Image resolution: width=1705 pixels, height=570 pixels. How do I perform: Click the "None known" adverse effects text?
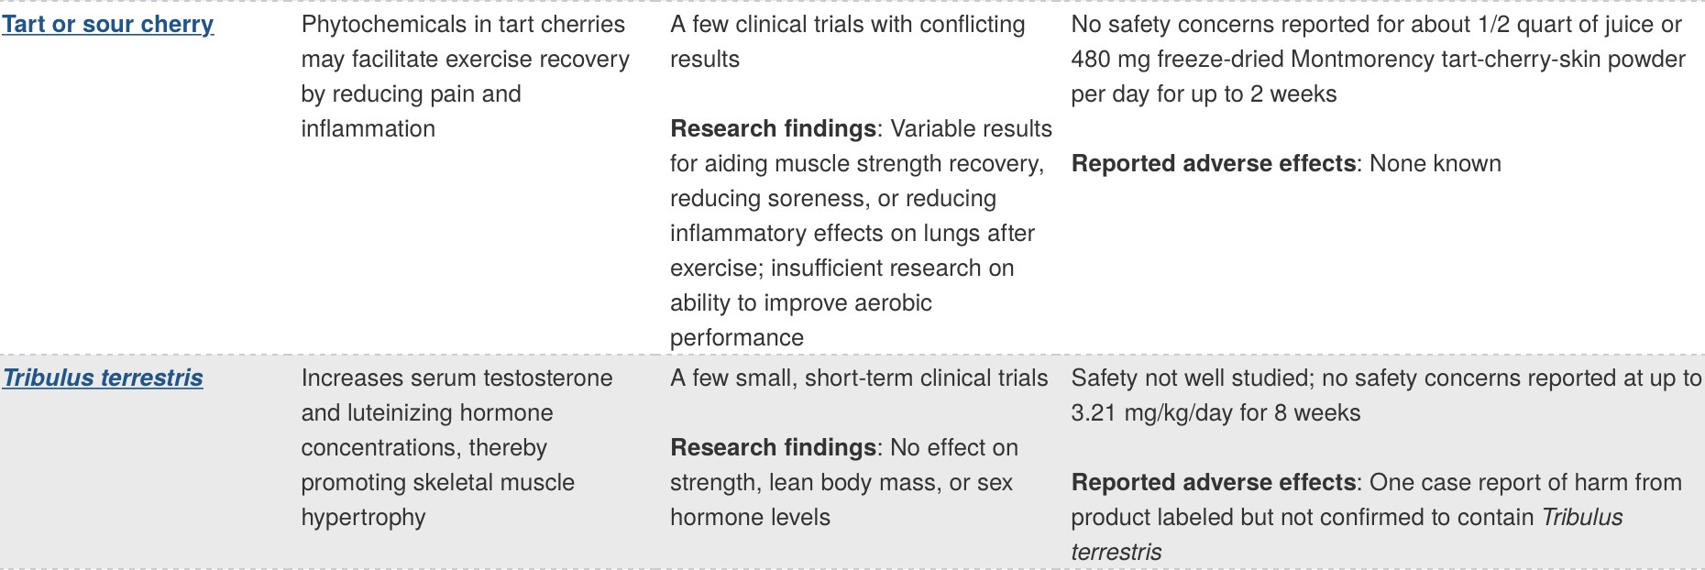[1435, 164]
